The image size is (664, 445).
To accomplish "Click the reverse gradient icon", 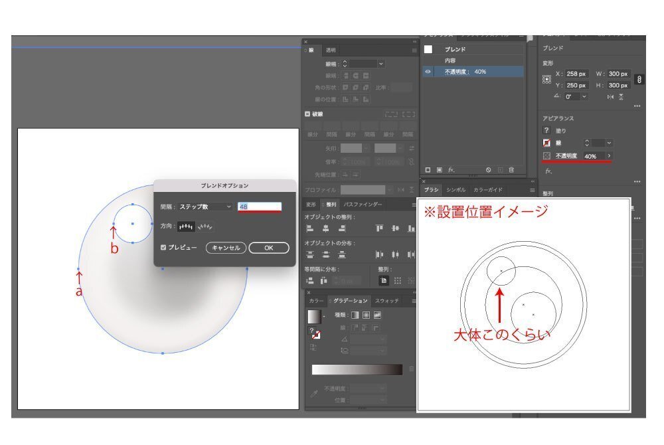I will (x=313, y=347).
